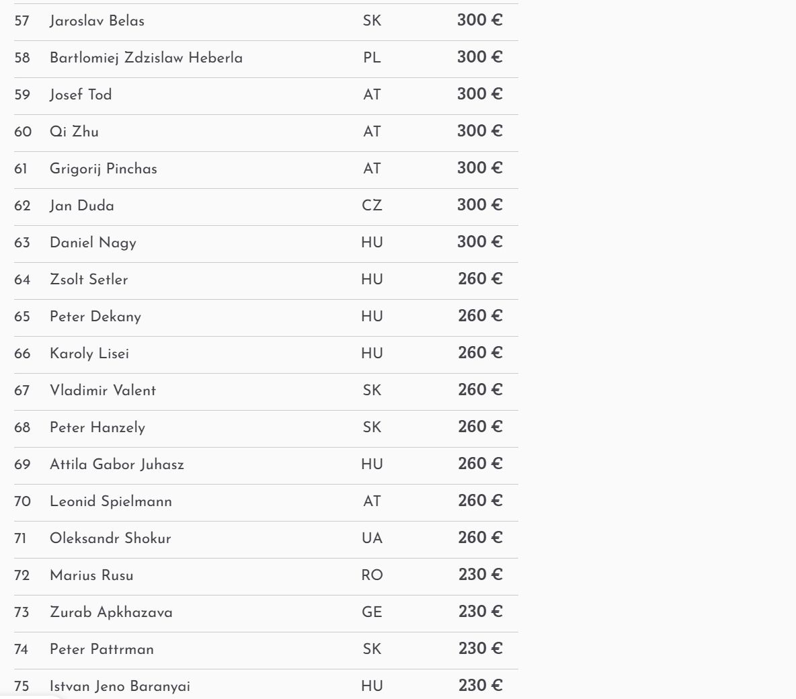Click the UA country code for Oleksandr Shokur
This screenshot has height=699, width=796.
pyautogui.click(x=372, y=538)
